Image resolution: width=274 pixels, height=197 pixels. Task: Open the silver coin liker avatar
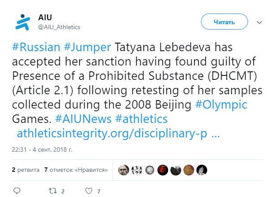tap(150, 170)
